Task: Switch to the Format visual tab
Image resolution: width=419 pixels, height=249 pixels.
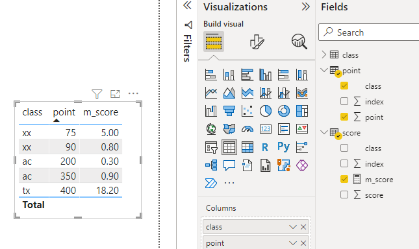Action: 257,42
